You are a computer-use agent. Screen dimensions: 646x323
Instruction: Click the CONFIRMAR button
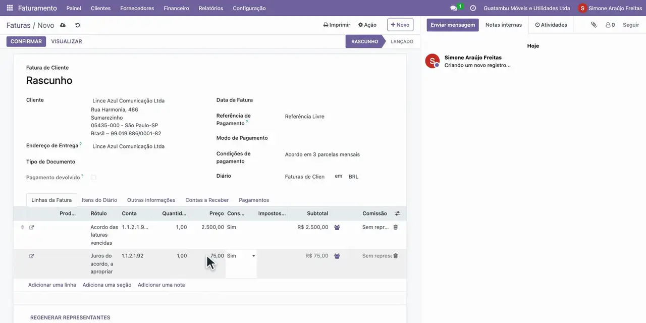pos(26,41)
